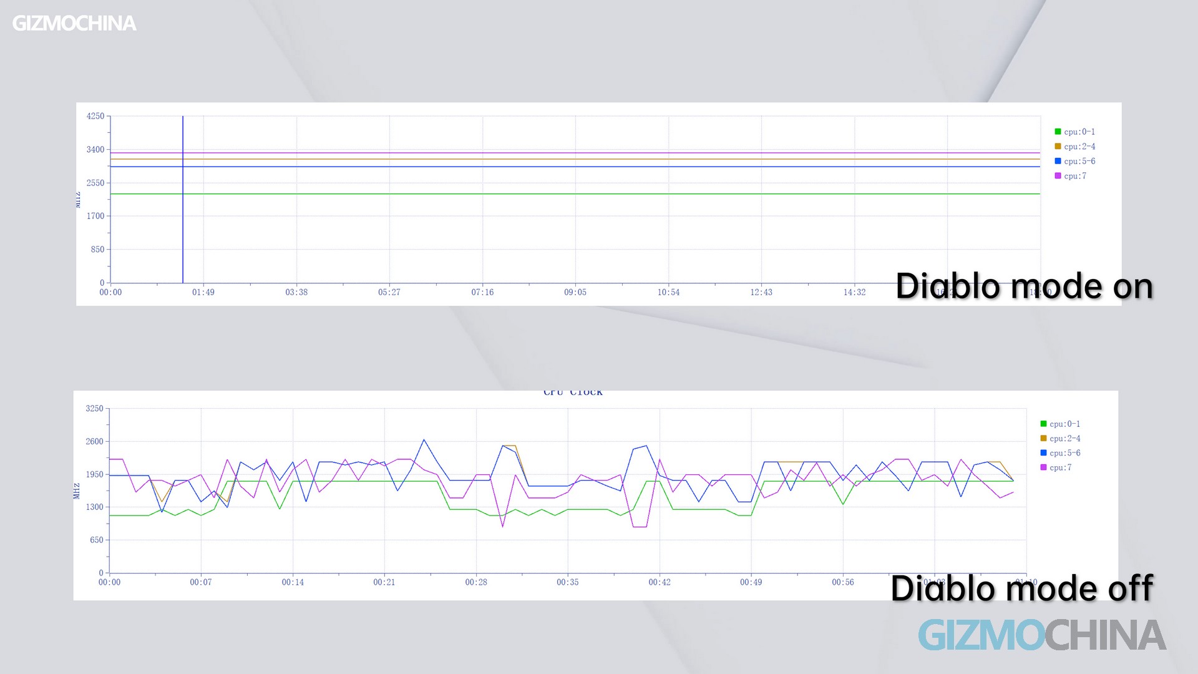Click the 00:28 time label on bottom chart
The image size is (1198, 674).
click(x=476, y=582)
